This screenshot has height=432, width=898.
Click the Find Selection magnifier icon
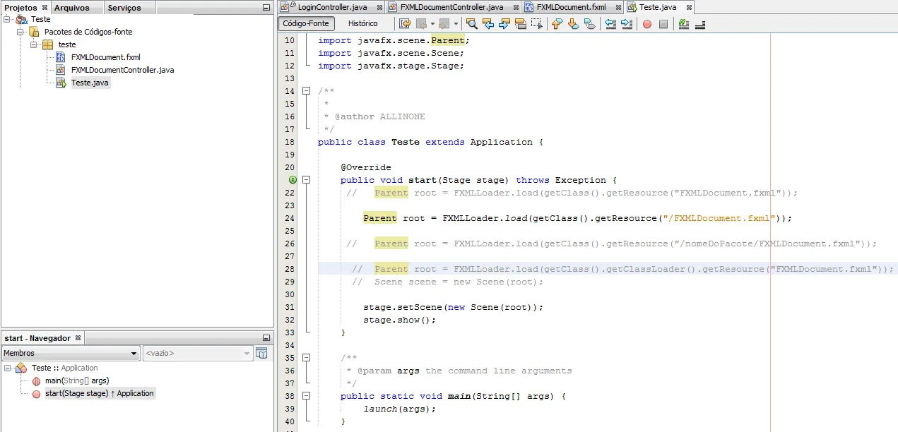pyautogui.click(x=472, y=23)
